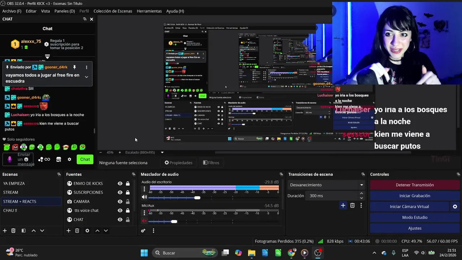Open the Escalado preview scaling dropdown
Screen dimensions: 462x260
(x=144, y=152)
